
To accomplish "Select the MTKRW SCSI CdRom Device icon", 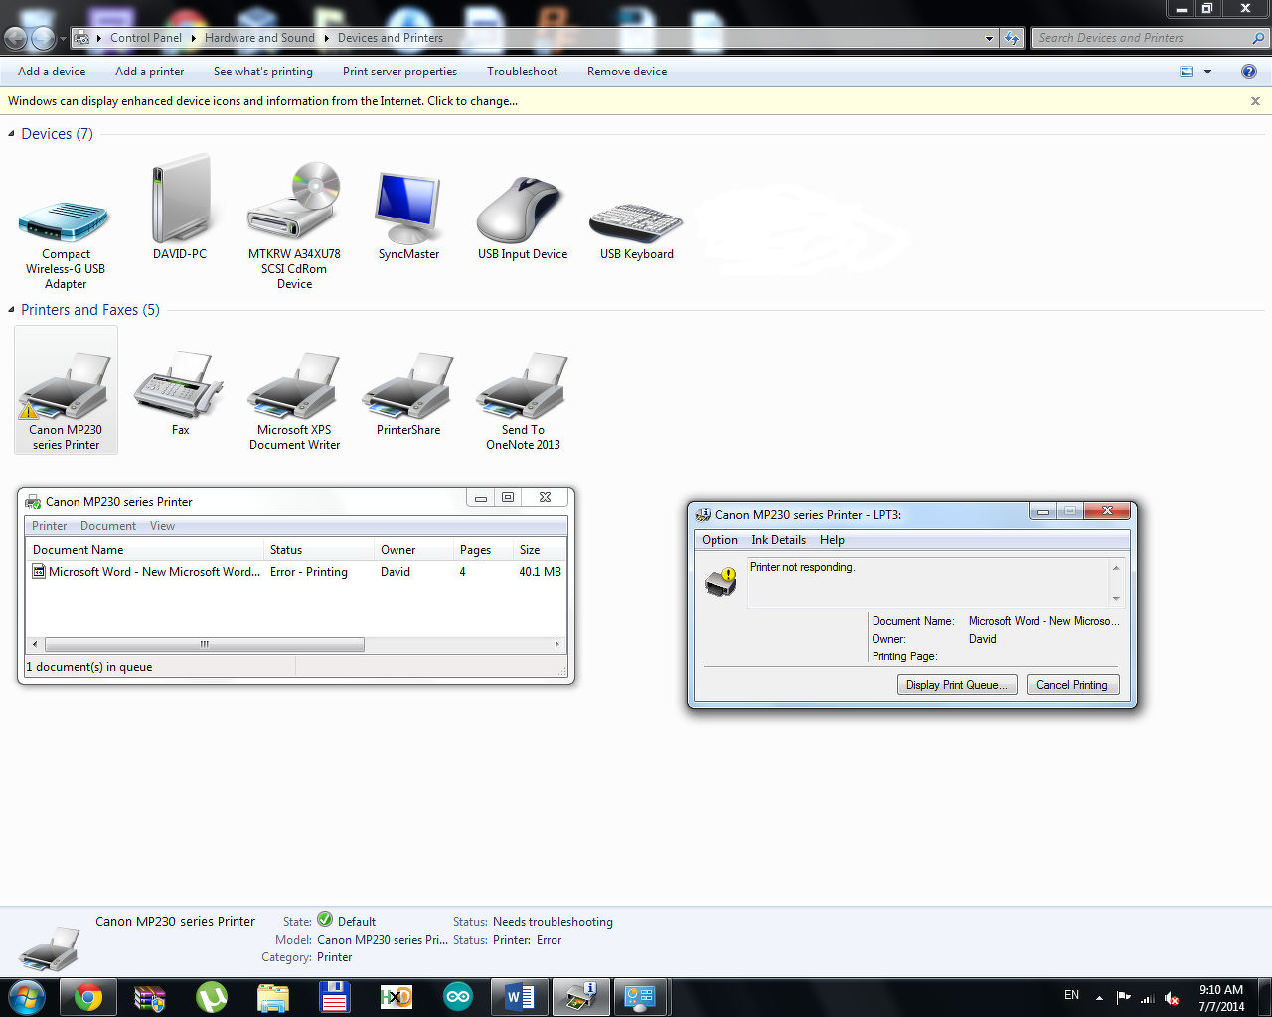I will point(294,226).
